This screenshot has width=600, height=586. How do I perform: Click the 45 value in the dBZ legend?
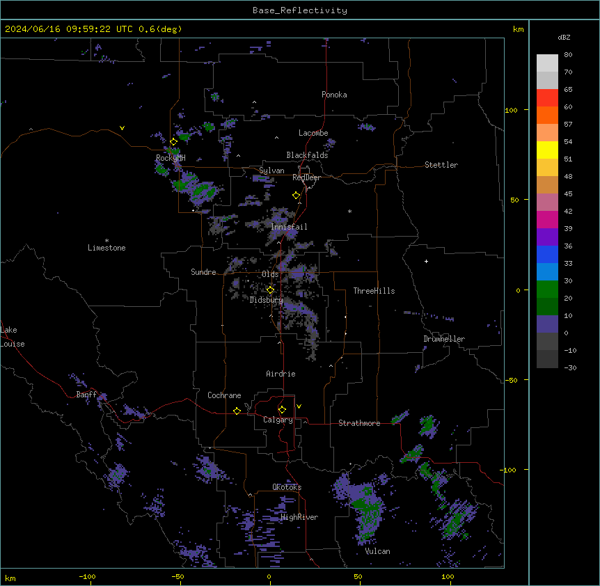(568, 194)
